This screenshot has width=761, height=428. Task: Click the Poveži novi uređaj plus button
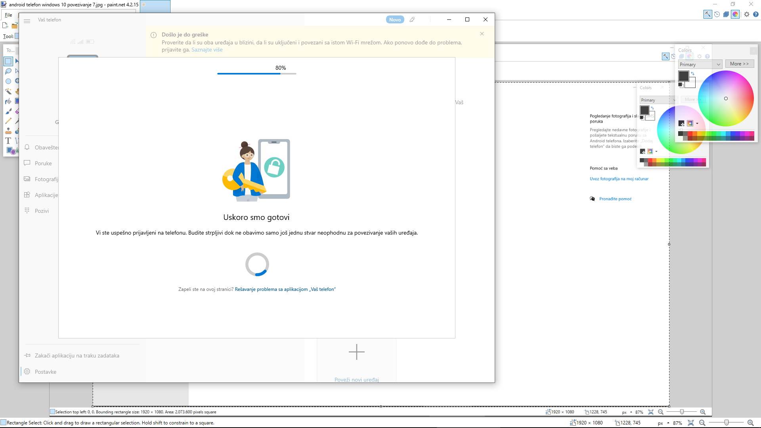[356, 352]
